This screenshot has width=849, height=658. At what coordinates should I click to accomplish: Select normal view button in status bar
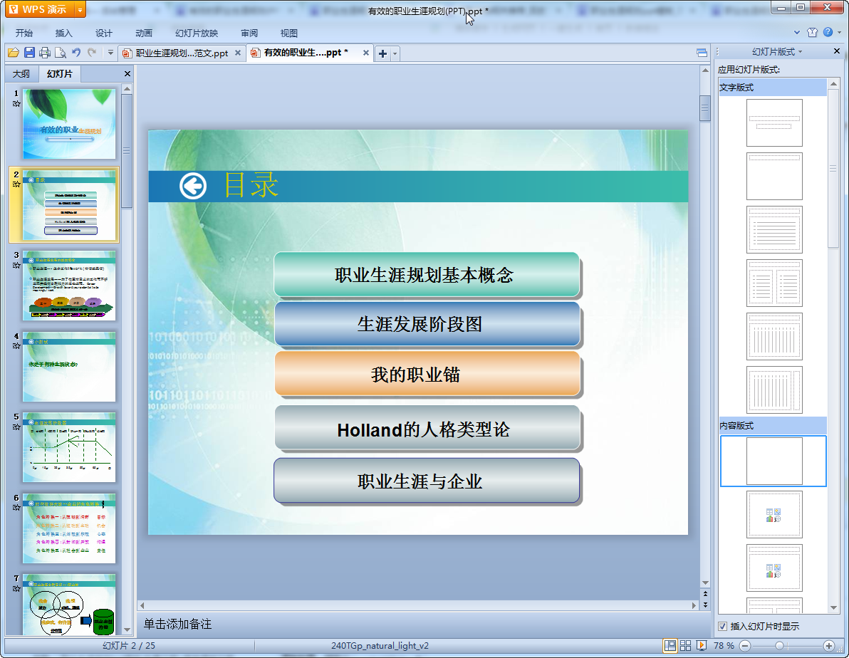pyautogui.click(x=670, y=645)
